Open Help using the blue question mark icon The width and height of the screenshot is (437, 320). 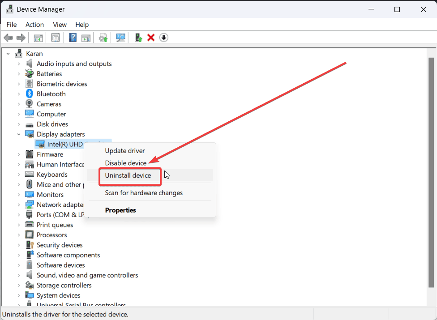(x=73, y=37)
